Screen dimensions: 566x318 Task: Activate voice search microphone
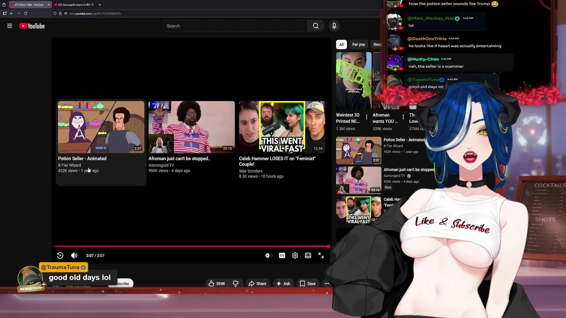(334, 26)
